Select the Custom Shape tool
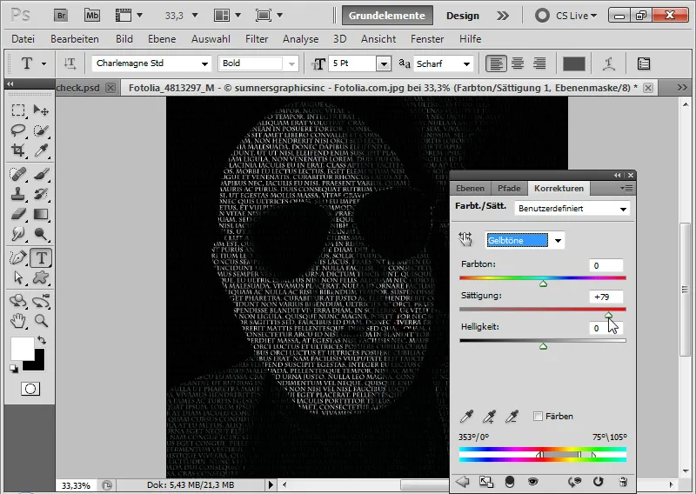Screen dimensions: 696x494 click(x=41, y=277)
